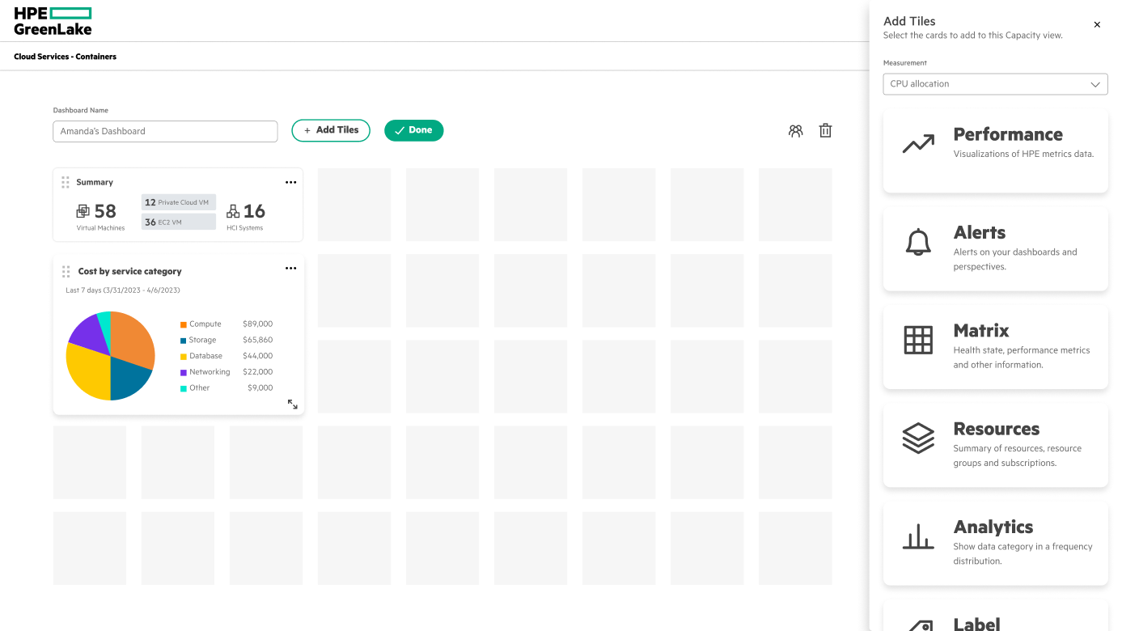The height and width of the screenshot is (631, 1122).
Task: Click the Done button
Action: tap(413, 130)
